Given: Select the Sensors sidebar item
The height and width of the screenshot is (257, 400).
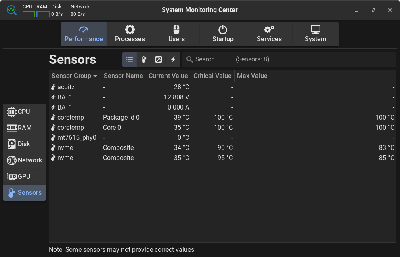Looking at the screenshot, I should [x=24, y=193].
